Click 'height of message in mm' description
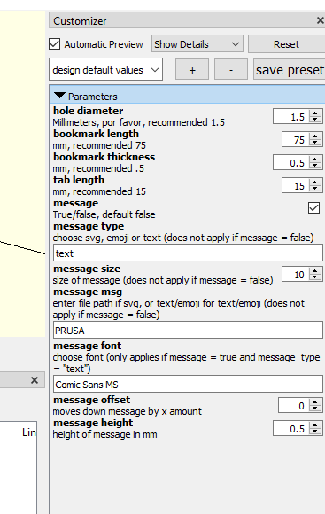 tap(104, 434)
